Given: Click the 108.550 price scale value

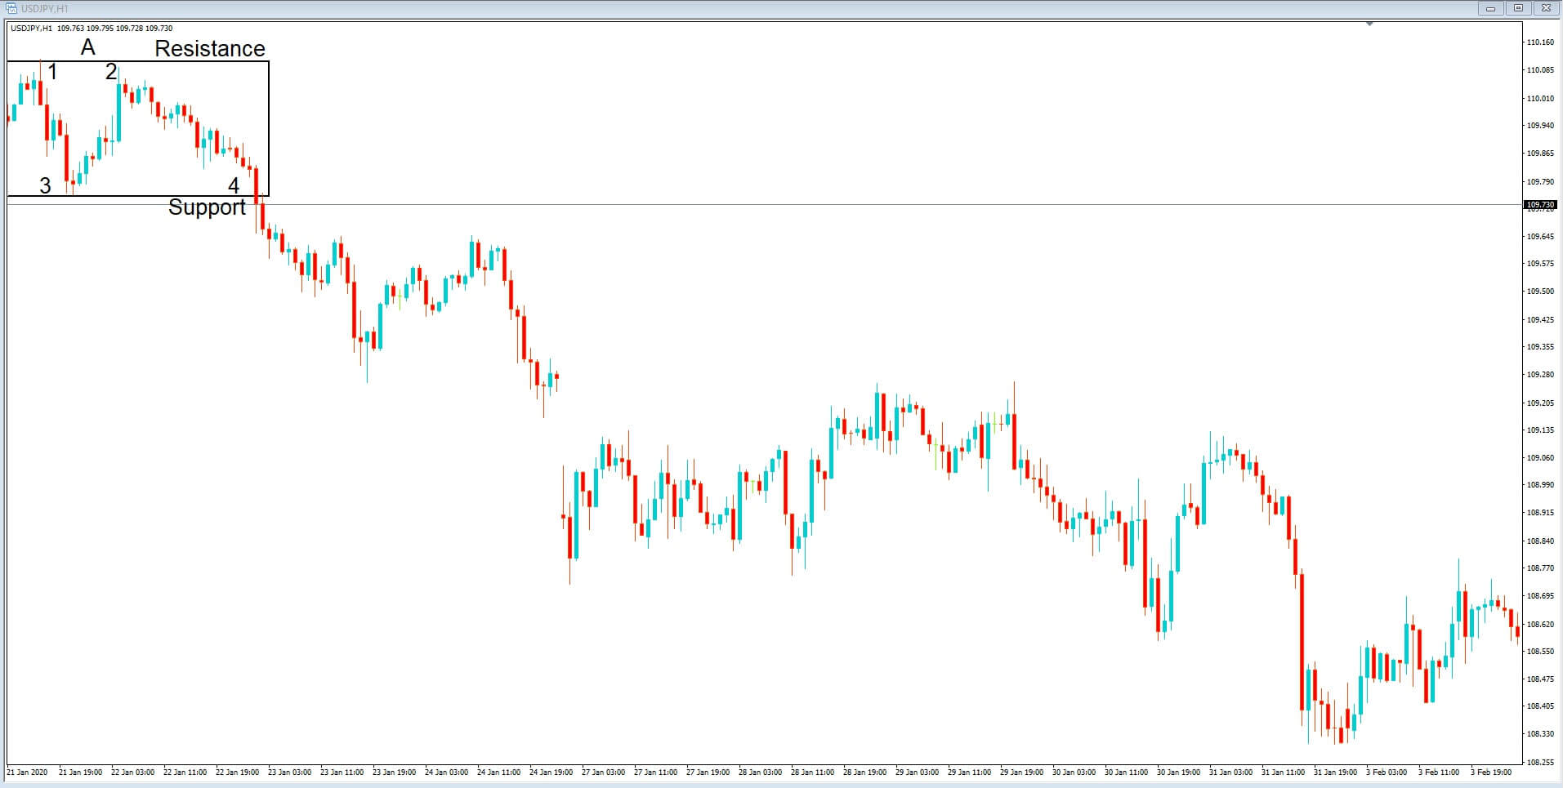Looking at the screenshot, I should [x=1540, y=652].
